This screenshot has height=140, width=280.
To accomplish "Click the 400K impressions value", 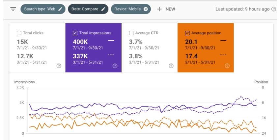I will click(80, 42).
